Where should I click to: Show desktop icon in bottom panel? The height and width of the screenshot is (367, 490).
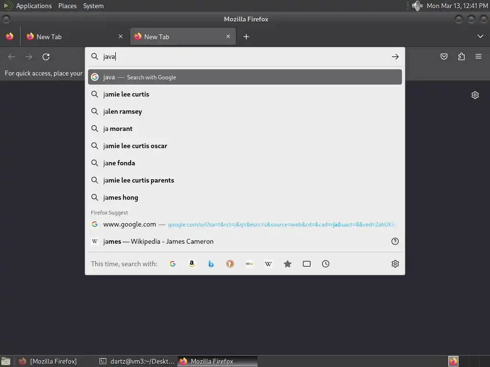tap(6, 361)
